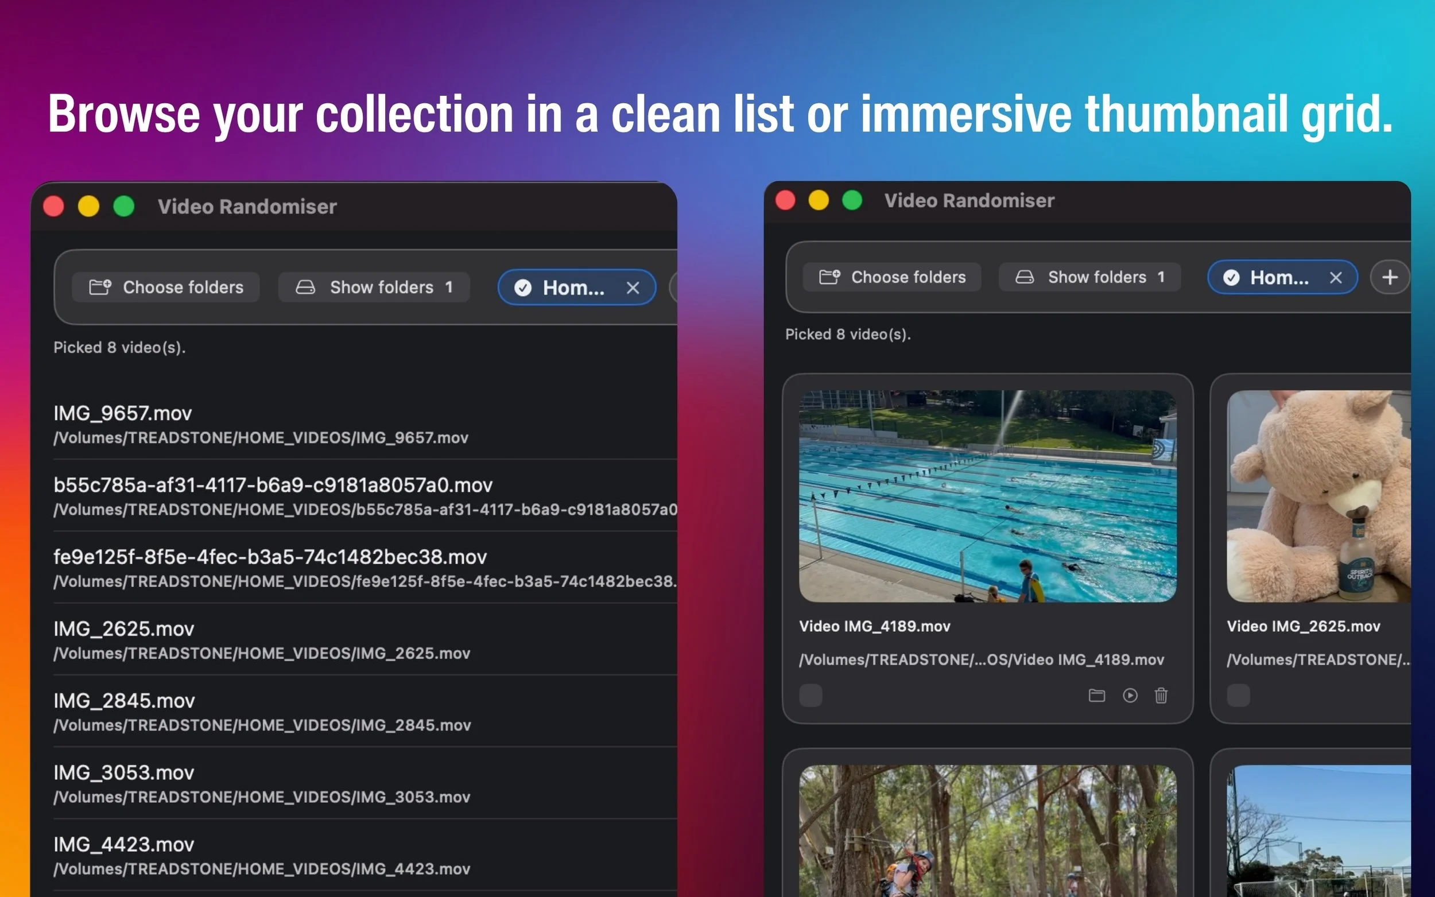Tick the selection checkbox on IMG_4189 card
The image size is (1435, 897).
click(810, 696)
